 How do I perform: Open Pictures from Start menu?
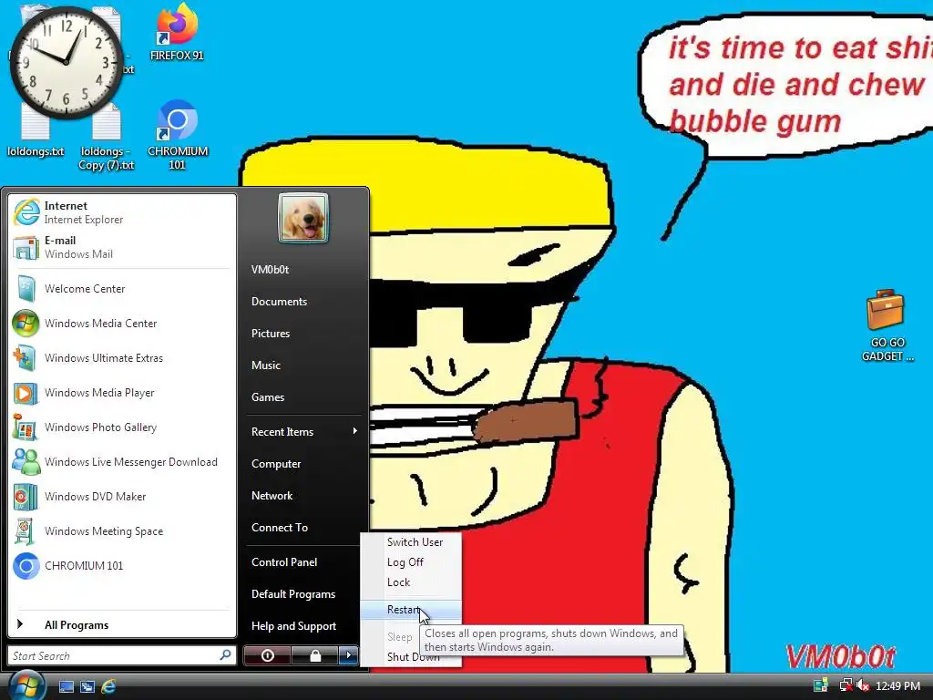pyautogui.click(x=304, y=334)
